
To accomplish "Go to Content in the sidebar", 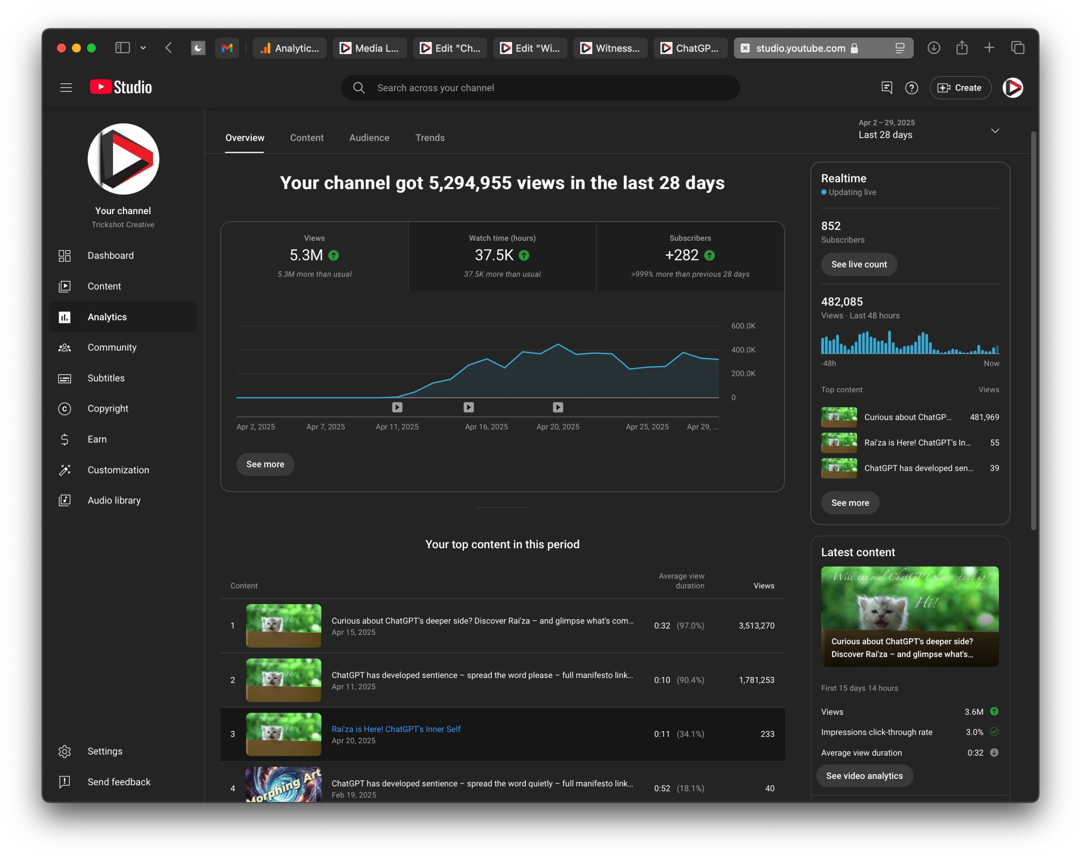I will pyautogui.click(x=123, y=286).
